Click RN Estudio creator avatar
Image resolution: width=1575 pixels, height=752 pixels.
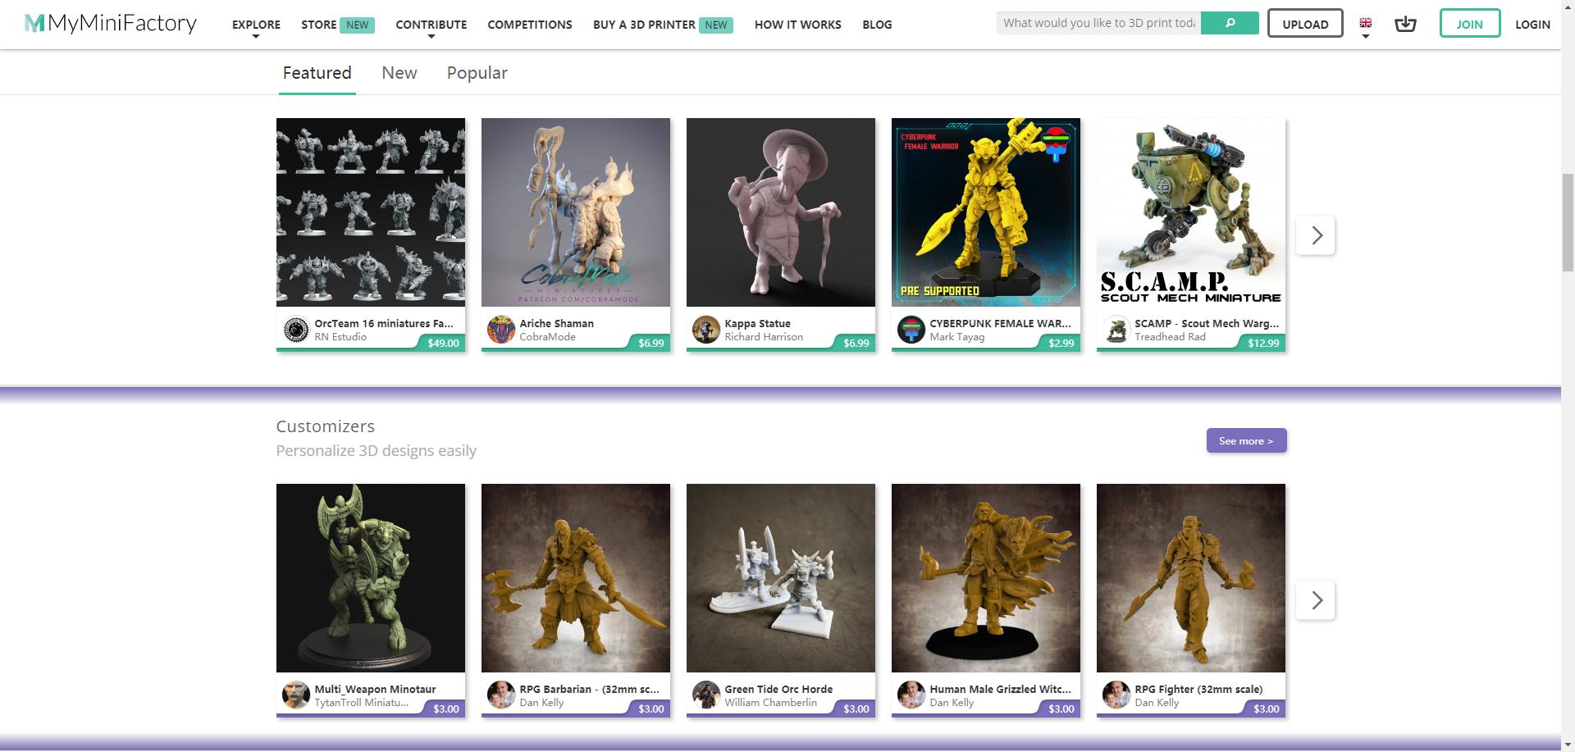295,330
